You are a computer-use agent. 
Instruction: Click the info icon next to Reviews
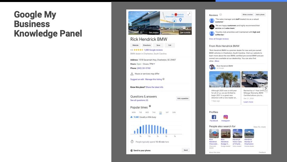[x=220, y=14]
